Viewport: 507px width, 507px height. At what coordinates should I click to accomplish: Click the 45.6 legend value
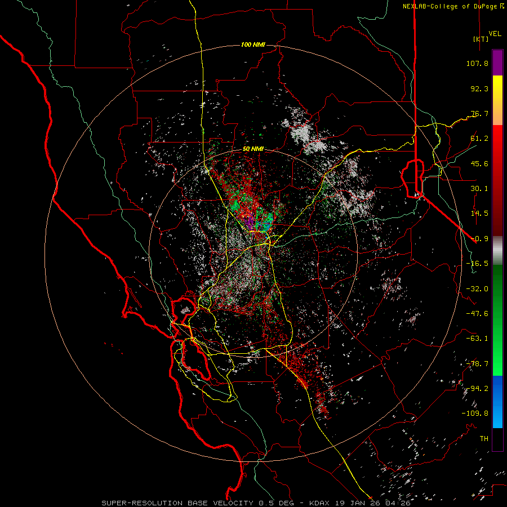click(479, 163)
